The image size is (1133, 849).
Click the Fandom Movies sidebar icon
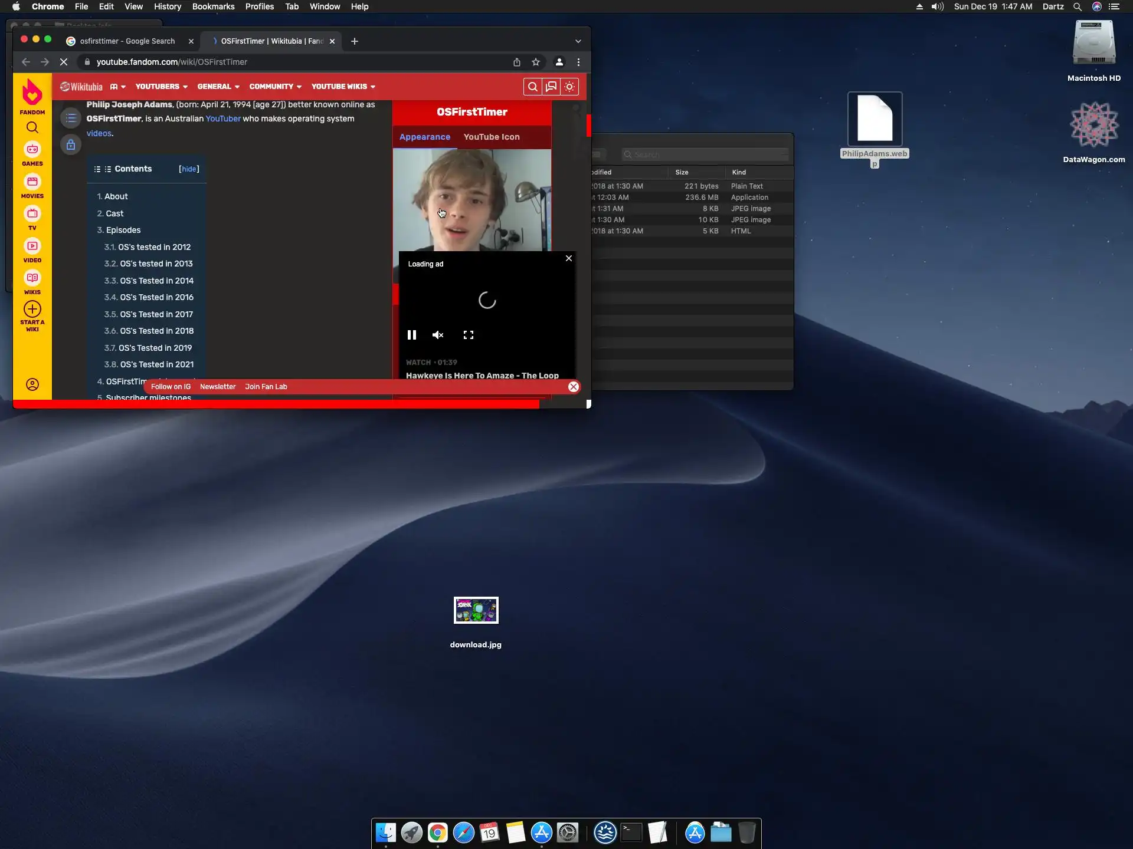(32, 183)
